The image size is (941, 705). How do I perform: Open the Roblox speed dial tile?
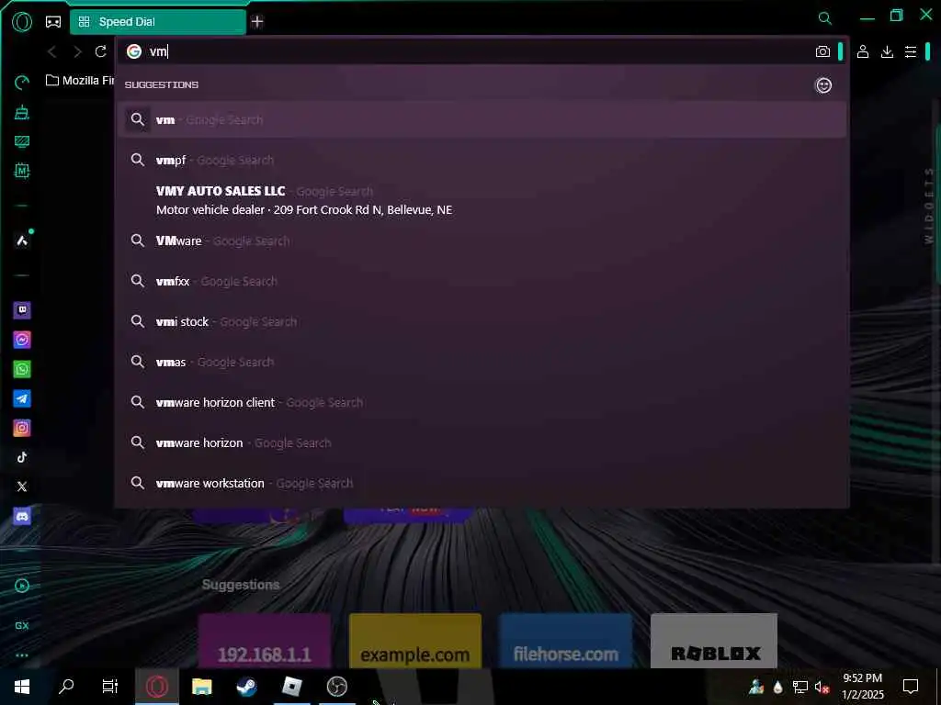pyautogui.click(x=714, y=640)
